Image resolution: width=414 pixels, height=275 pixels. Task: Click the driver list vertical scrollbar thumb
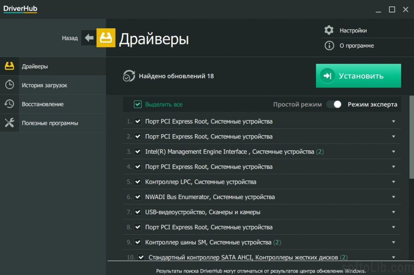click(412, 137)
